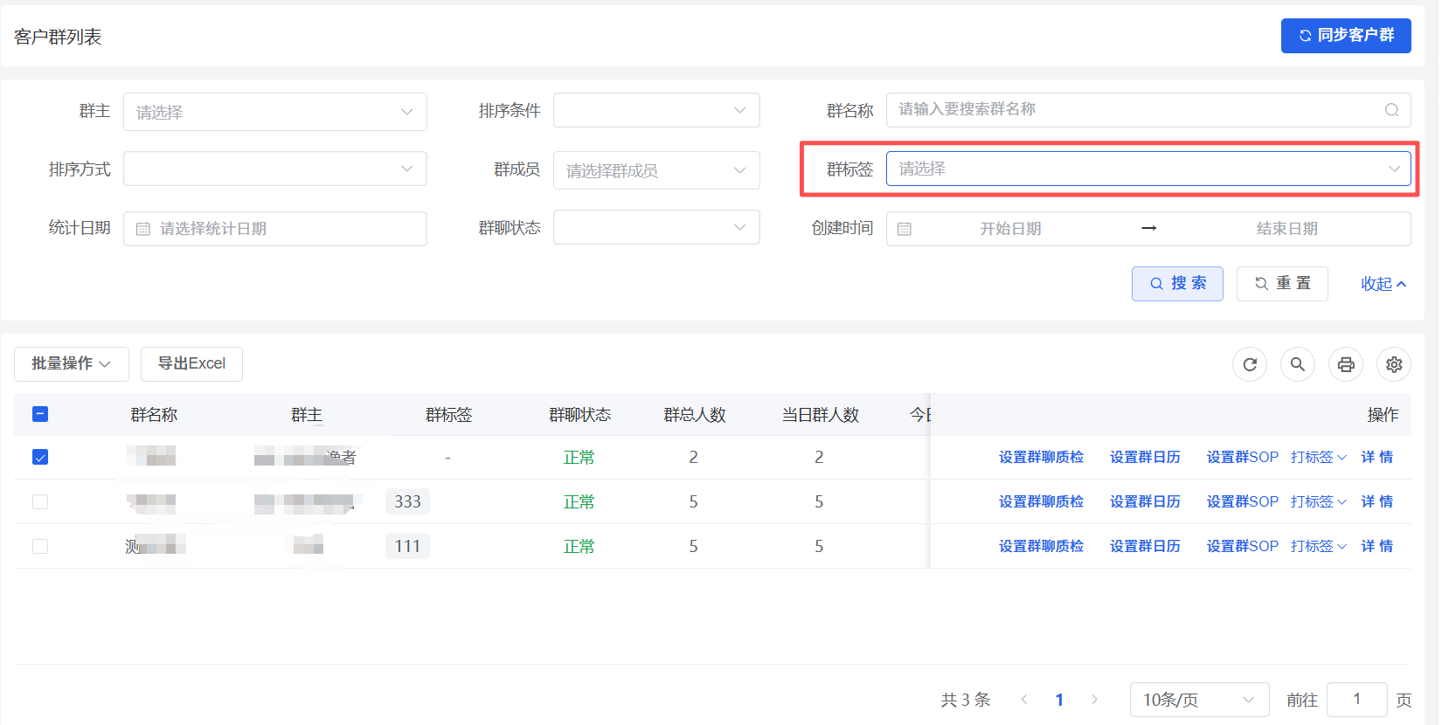The width and height of the screenshot is (1442, 725).
Task: Click the 导出Excel button
Action: point(191,364)
